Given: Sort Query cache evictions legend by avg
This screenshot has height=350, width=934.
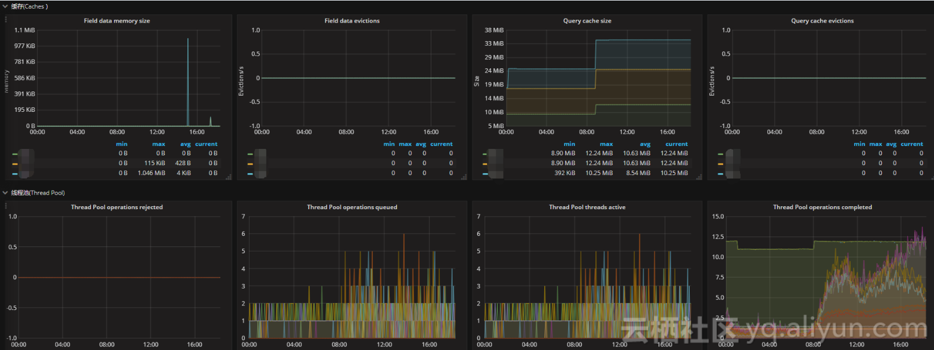Looking at the screenshot, I should (x=891, y=144).
